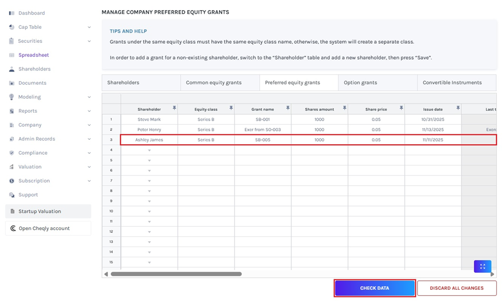Pin the Share price column header
The image size is (502, 301).
[x=401, y=108]
